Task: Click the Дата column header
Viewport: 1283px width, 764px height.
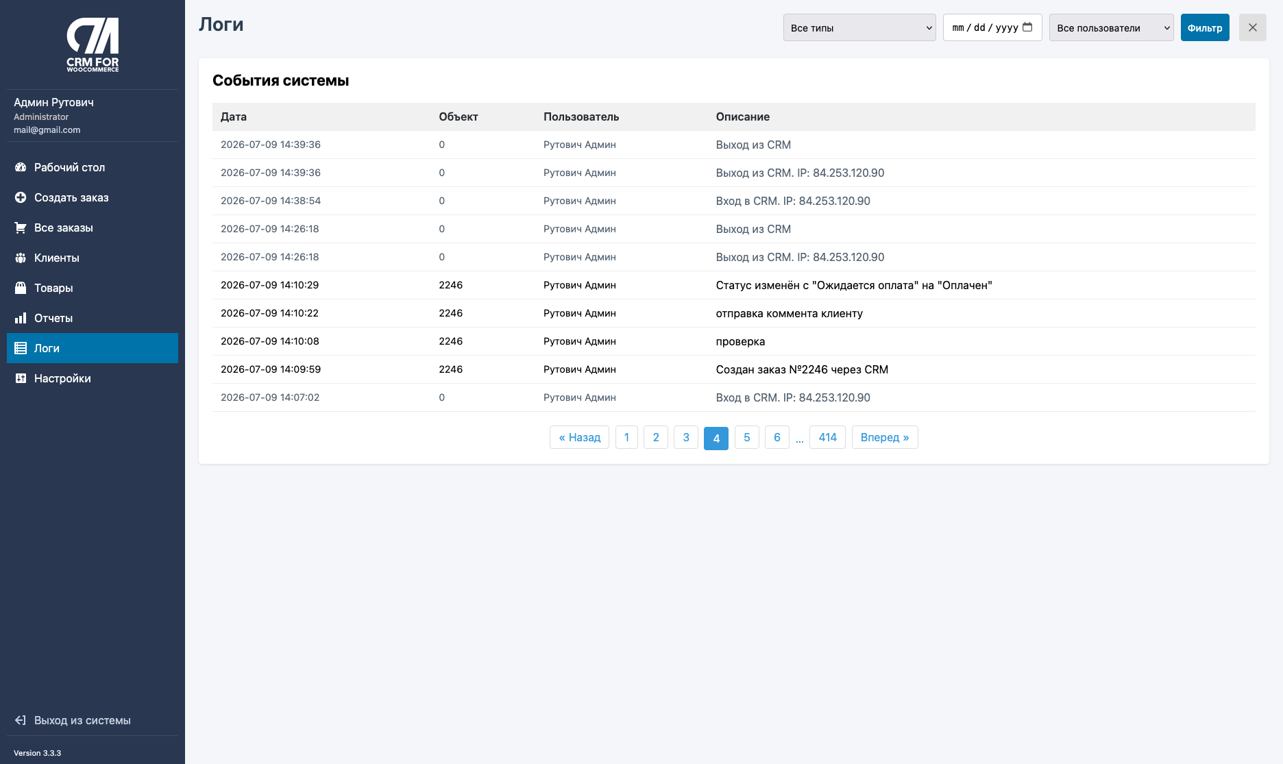Action: pyautogui.click(x=234, y=116)
